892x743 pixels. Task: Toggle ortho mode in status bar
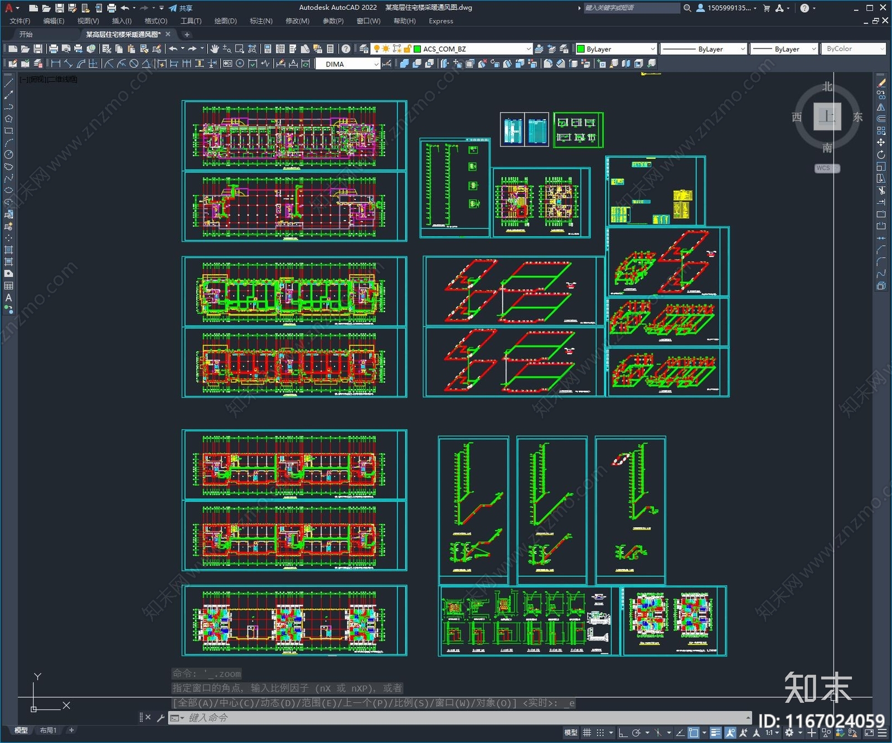(x=623, y=732)
